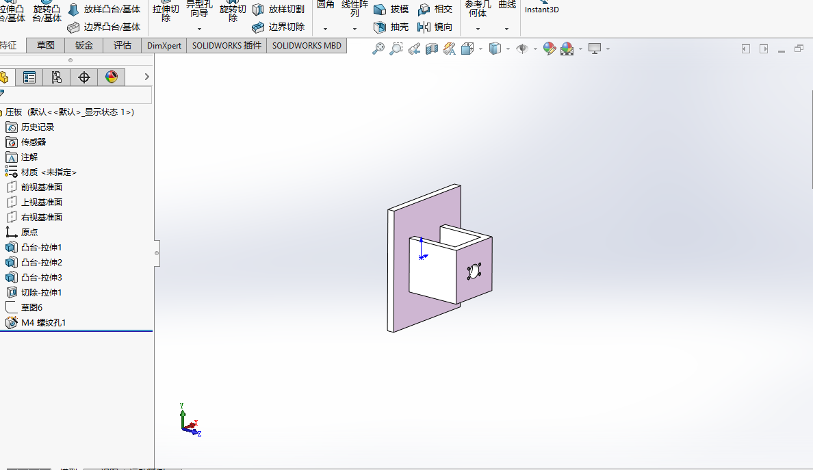
Task: Toggle Instant3D mode
Action: [541, 8]
